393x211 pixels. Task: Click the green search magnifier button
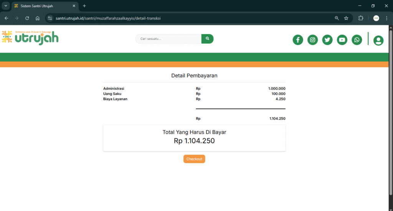click(207, 39)
